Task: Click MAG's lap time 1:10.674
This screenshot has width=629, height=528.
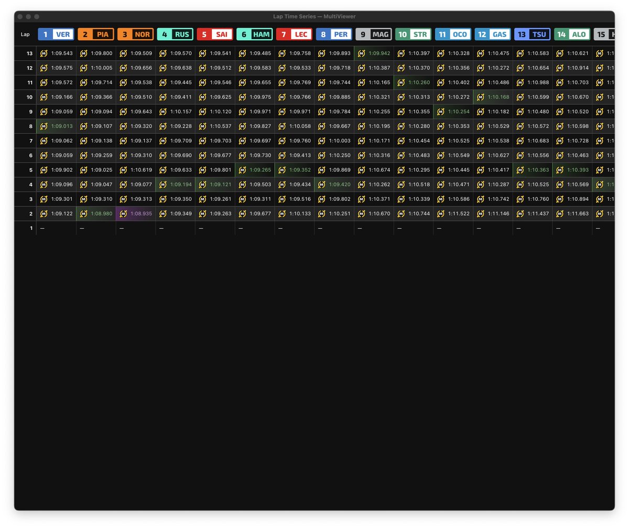Action: click(379, 170)
